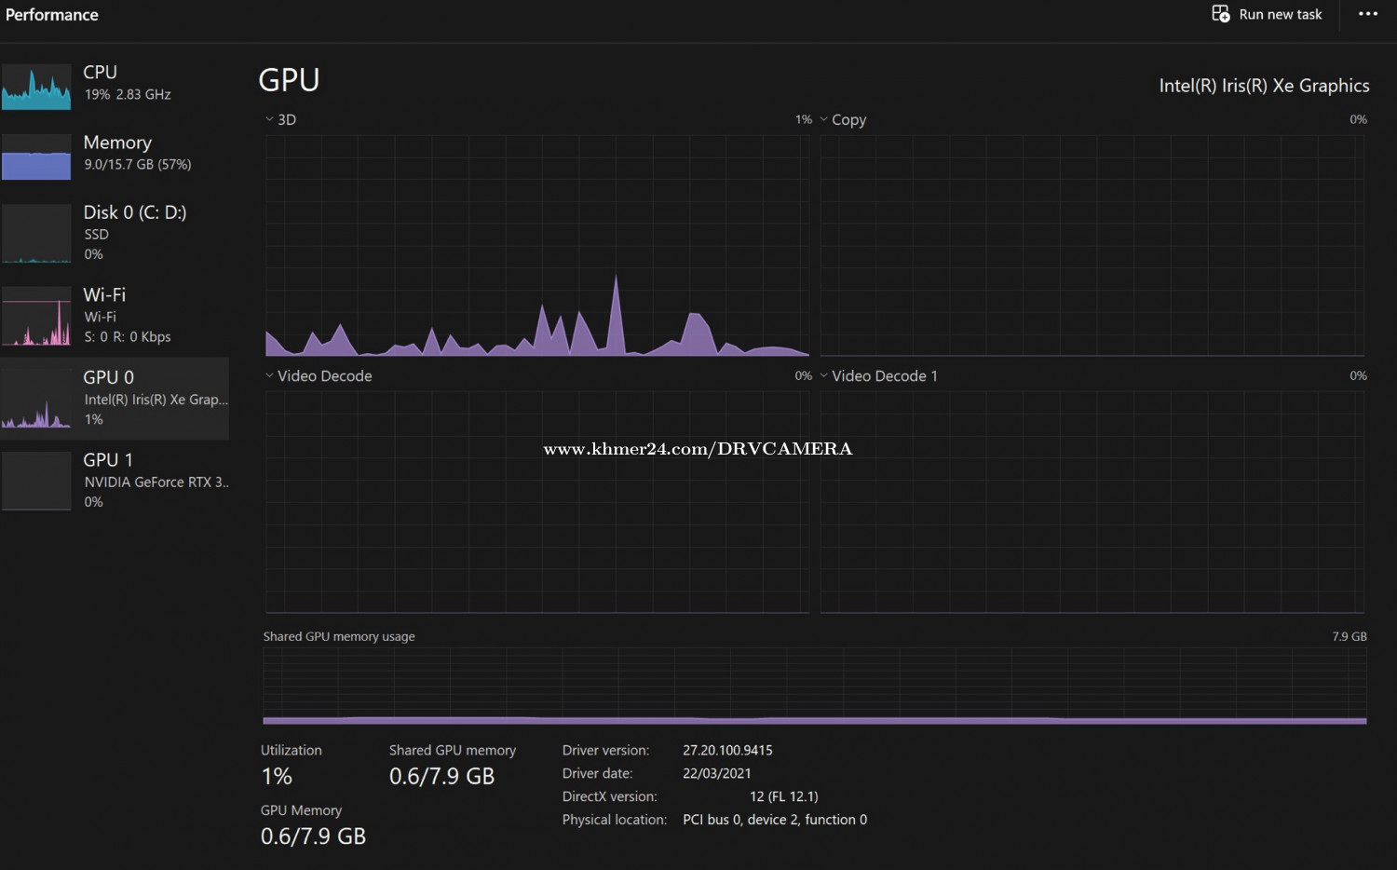Click the Driver version: label
The width and height of the screenshot is (1397, 870).
605,750
